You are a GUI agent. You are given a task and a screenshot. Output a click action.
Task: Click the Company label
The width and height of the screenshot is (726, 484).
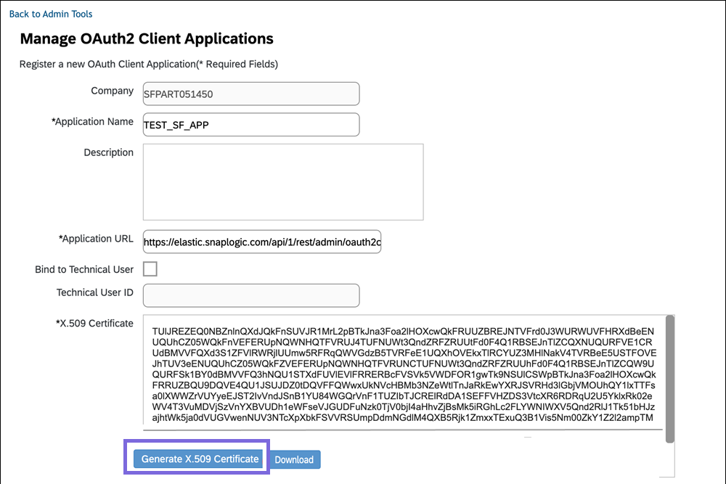(112, 91)
